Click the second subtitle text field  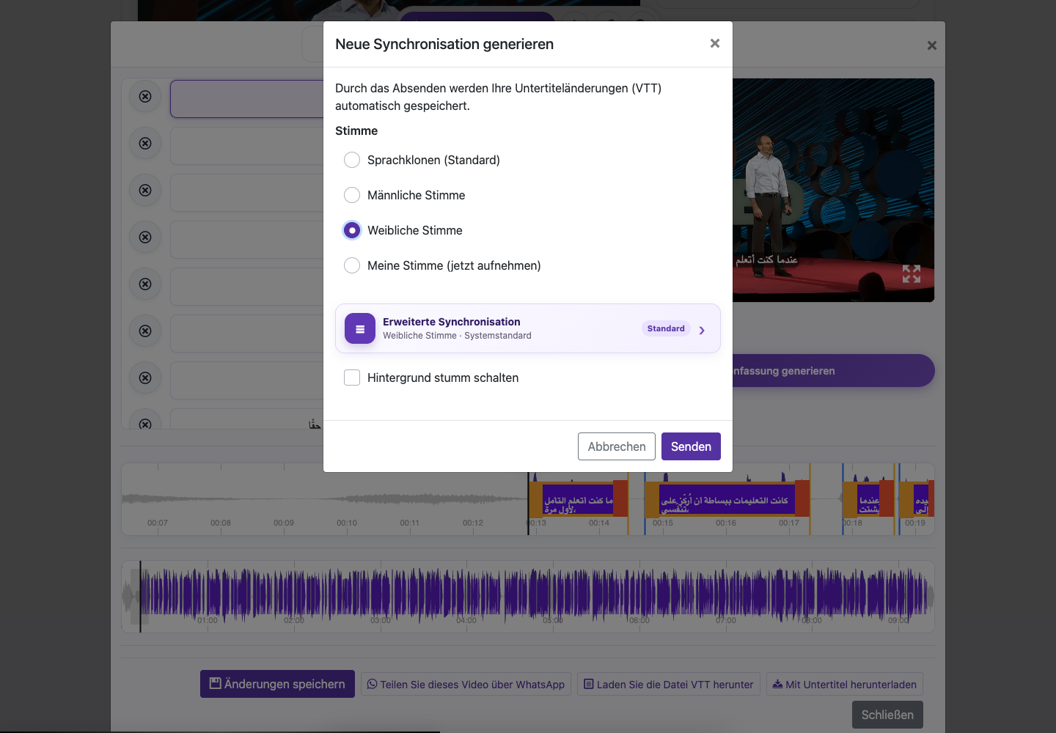[247, 146]
